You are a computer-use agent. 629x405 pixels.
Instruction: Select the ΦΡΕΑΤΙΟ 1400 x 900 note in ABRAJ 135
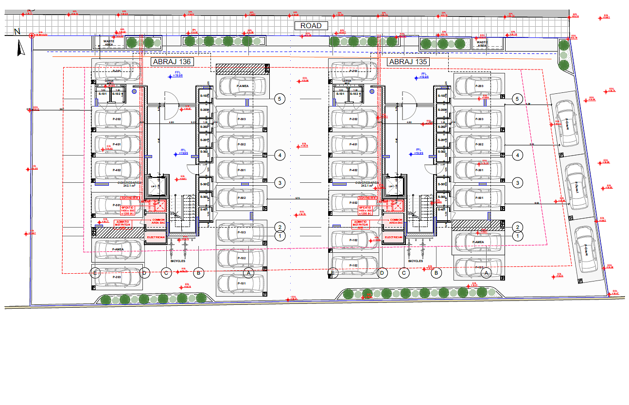point(365,210)
